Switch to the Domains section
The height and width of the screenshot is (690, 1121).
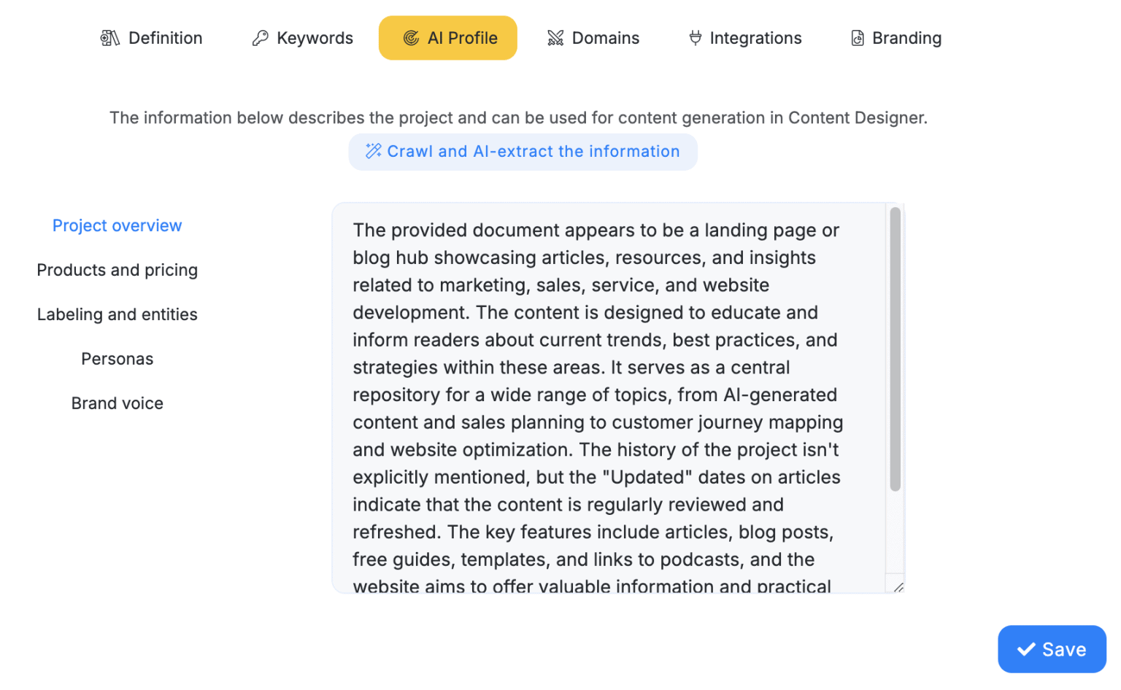pos(606,37)
